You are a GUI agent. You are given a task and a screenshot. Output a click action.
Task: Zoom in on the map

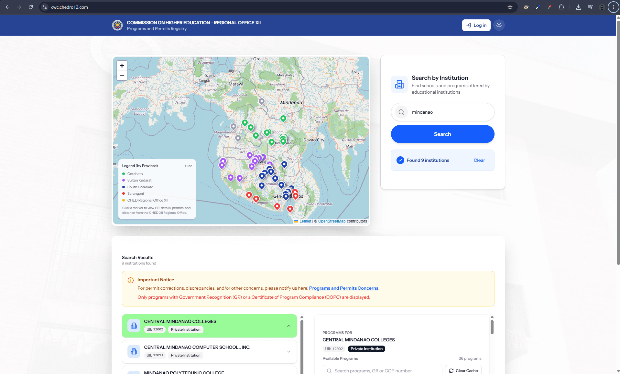pos(122,66)
